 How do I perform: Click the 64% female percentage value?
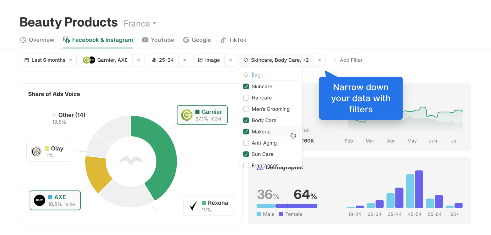pos(305,195)
